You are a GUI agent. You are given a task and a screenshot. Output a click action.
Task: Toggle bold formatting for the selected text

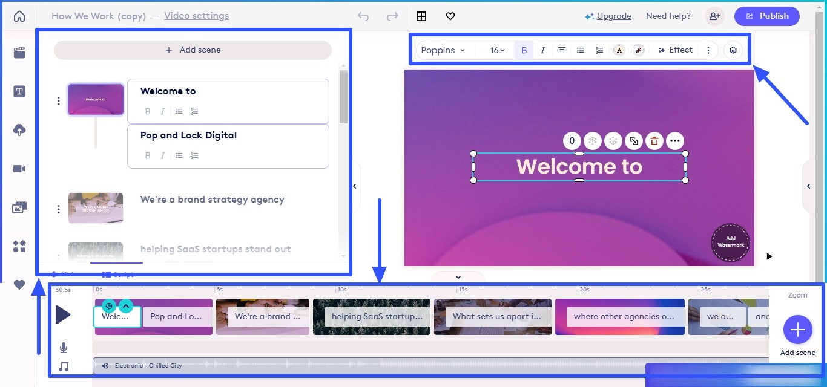(524, 50)
